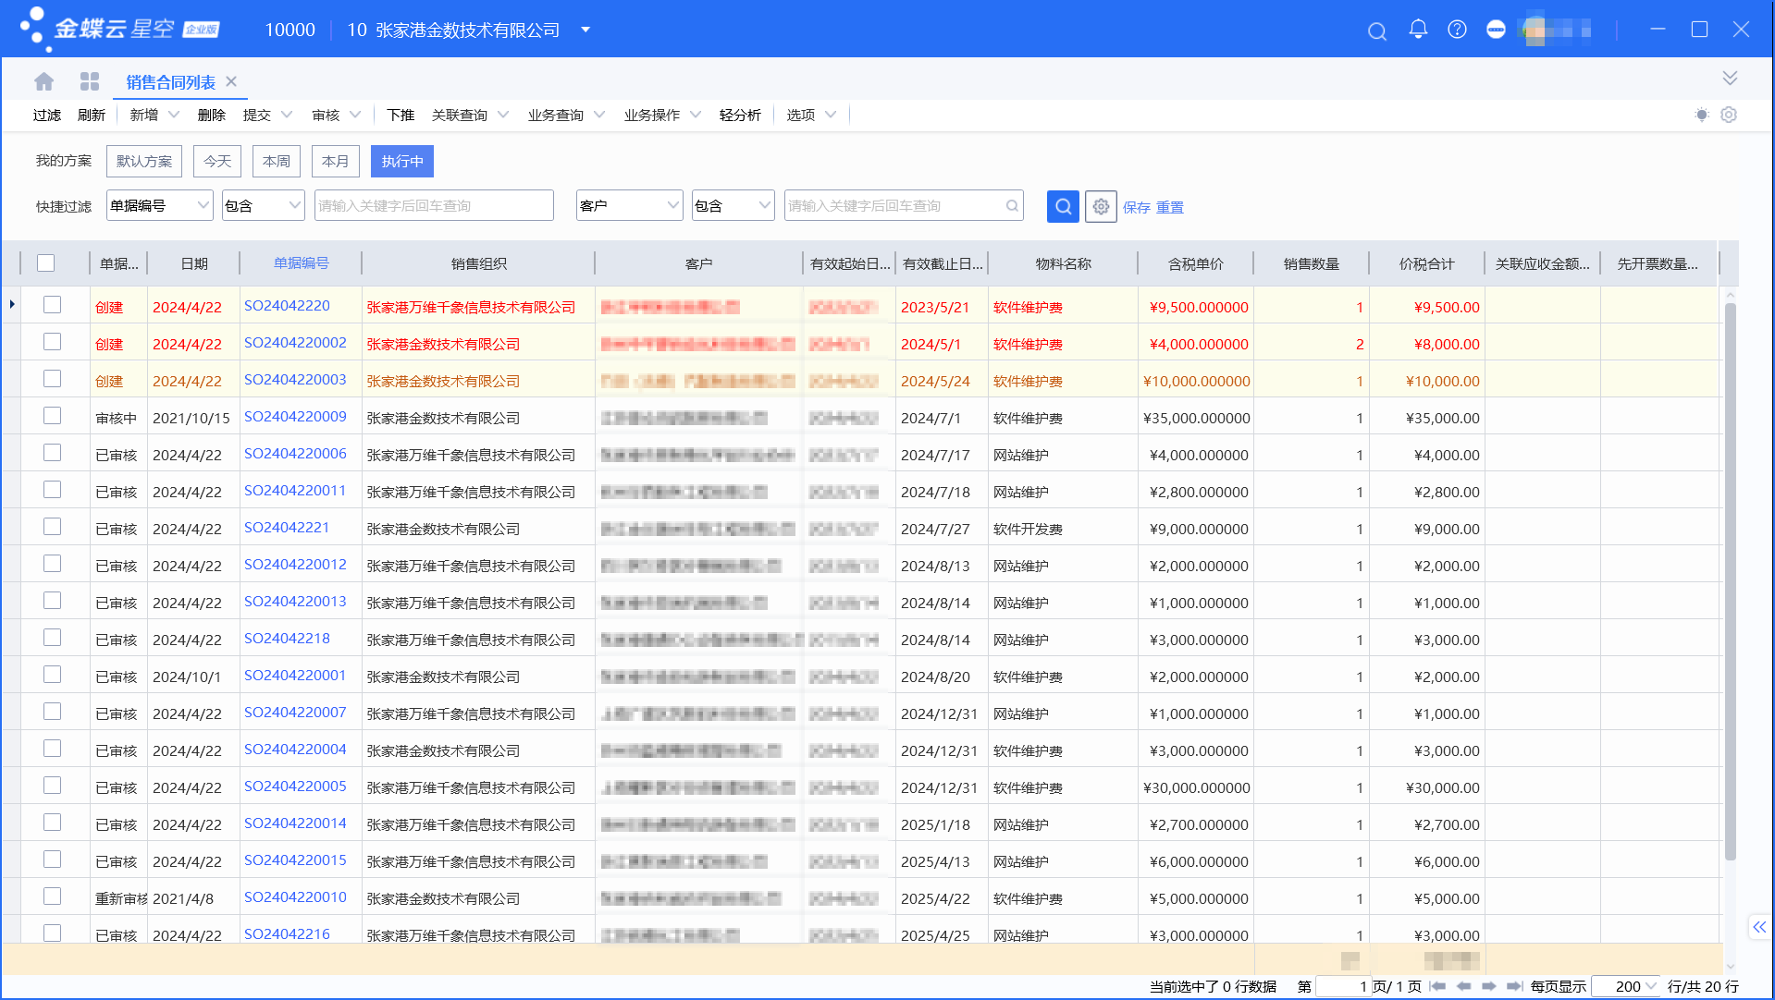Image resolution: width=1775 pixels, height=1000 pixels.
Task: Focus the page number input box
Action: click(1343, 986)
